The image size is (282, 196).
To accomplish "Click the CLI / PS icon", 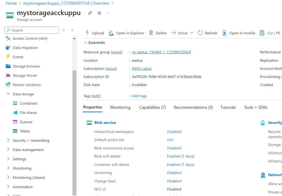I will click(x=262, y=33).
